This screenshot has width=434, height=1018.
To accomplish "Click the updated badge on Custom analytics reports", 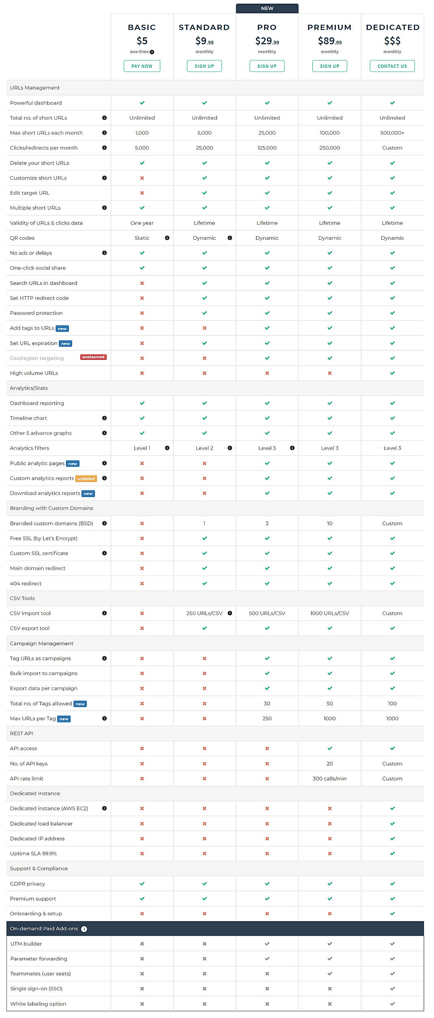I will click(86, 478).
